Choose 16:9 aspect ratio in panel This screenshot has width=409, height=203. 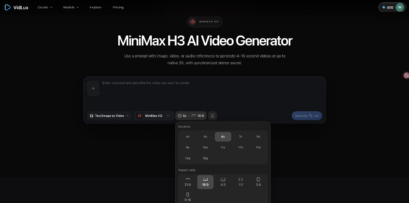205,182
